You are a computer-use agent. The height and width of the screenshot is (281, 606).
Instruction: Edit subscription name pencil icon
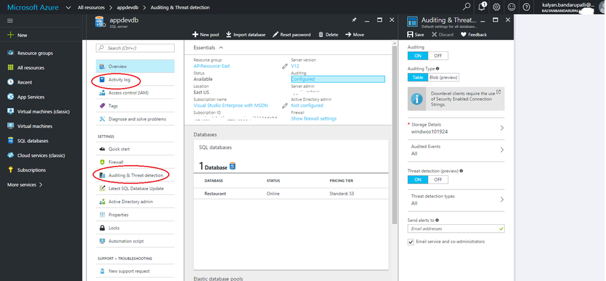pos(285,106)
